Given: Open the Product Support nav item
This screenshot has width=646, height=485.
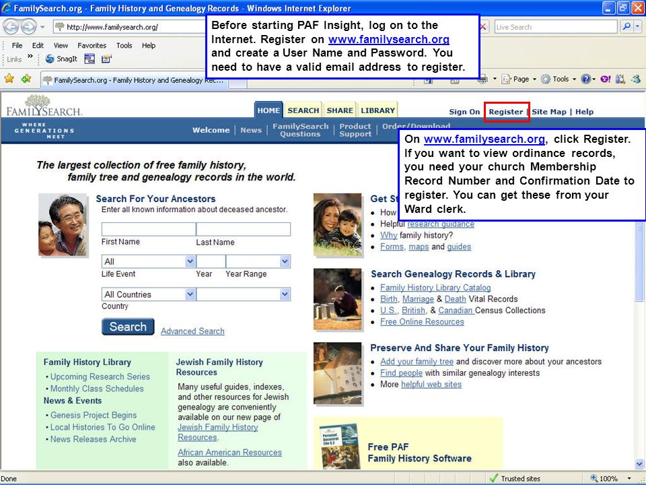Looking at the screenshot, I should click(x=355, y=130).
